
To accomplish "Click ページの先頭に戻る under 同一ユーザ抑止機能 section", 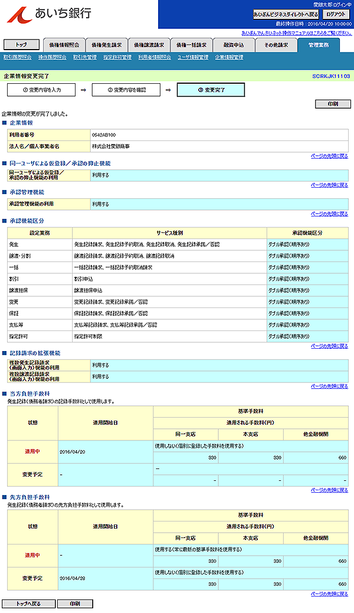I will tap(329, 185).
